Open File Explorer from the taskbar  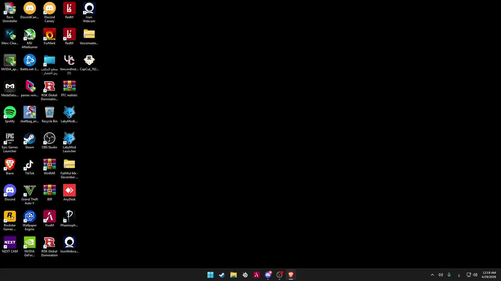click(233, 275)
